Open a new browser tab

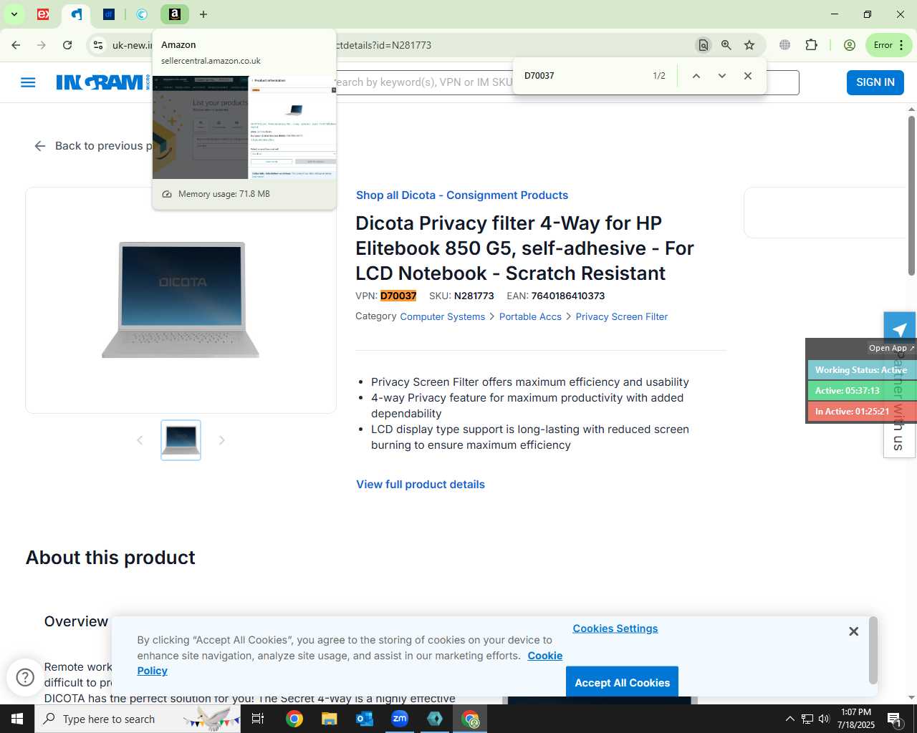click(203, 14)
